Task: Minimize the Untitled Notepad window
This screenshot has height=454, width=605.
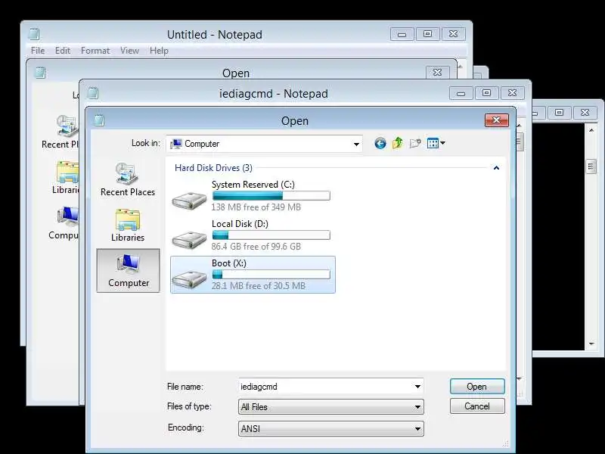Action: pos(402,34)
